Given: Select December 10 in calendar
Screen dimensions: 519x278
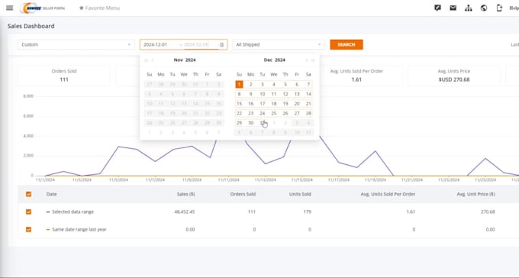Looking at the screenshot, I should 262,94.
